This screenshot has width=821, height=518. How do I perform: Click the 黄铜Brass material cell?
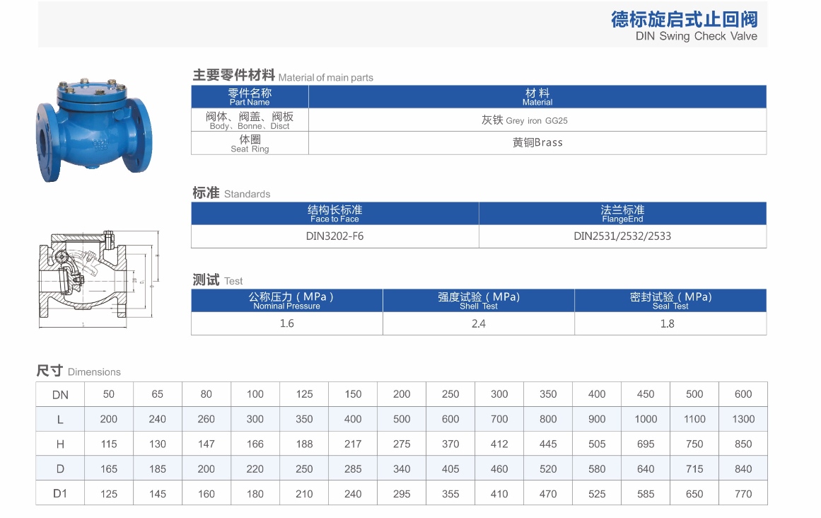[x=537, y=142]
